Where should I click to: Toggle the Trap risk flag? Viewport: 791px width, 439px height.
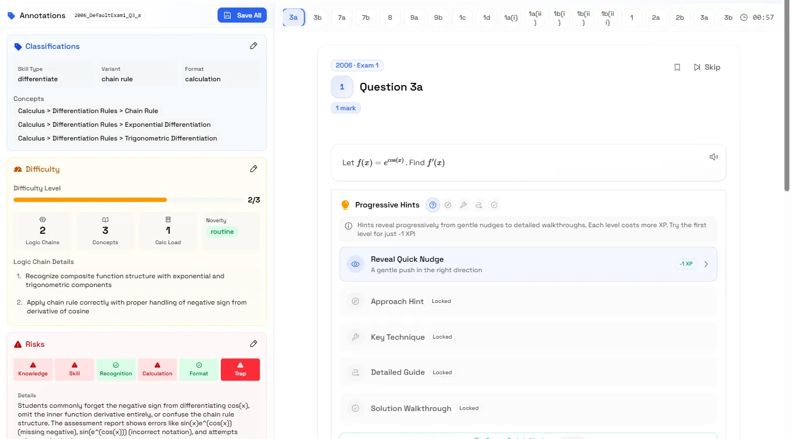click(x=240, y=369)
